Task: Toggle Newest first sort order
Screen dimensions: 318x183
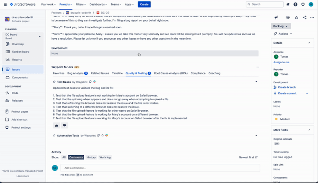Action: pos(248,157)
